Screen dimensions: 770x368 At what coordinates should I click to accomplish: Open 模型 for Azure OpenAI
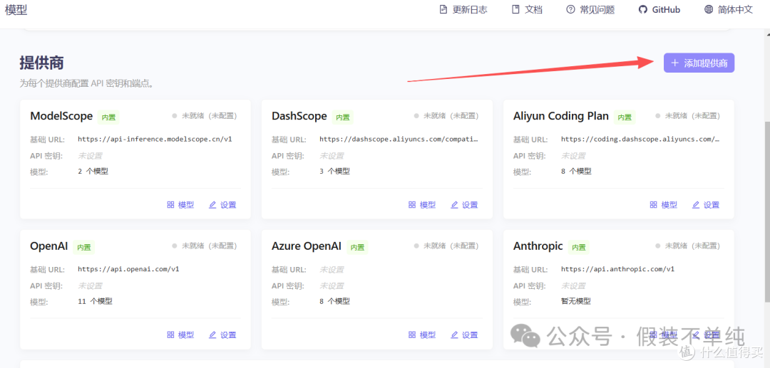[422, 335]
